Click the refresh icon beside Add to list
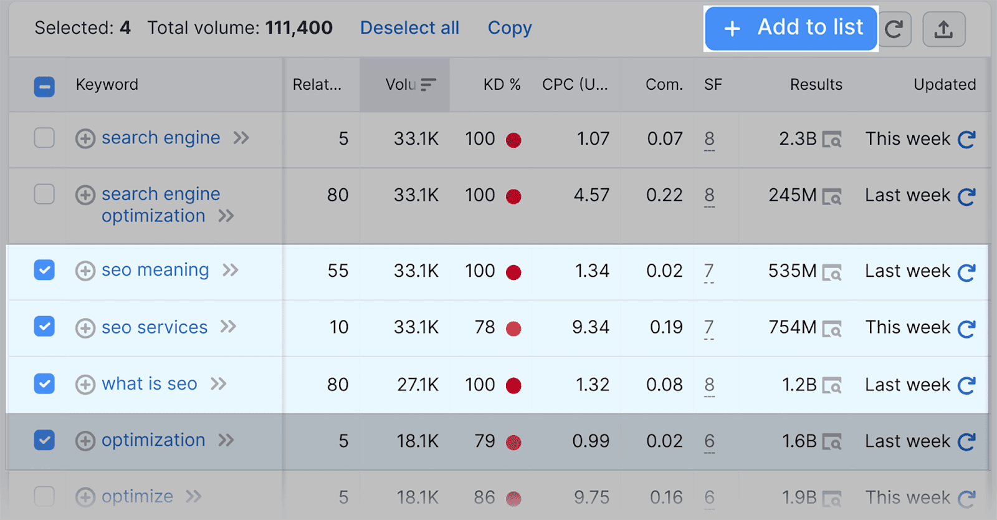This screenshot has width=997, height=520. 894,29
